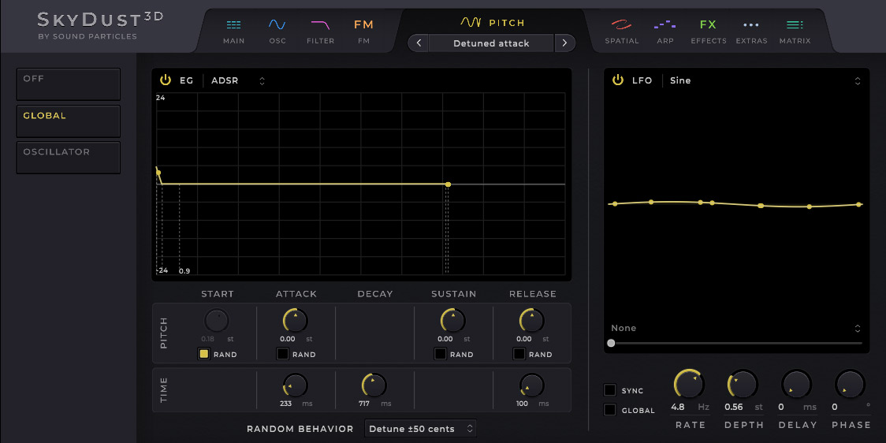886x443 pixels.
Task: Disable the Start pitch RAND checkbox
Action: point(203,354)
